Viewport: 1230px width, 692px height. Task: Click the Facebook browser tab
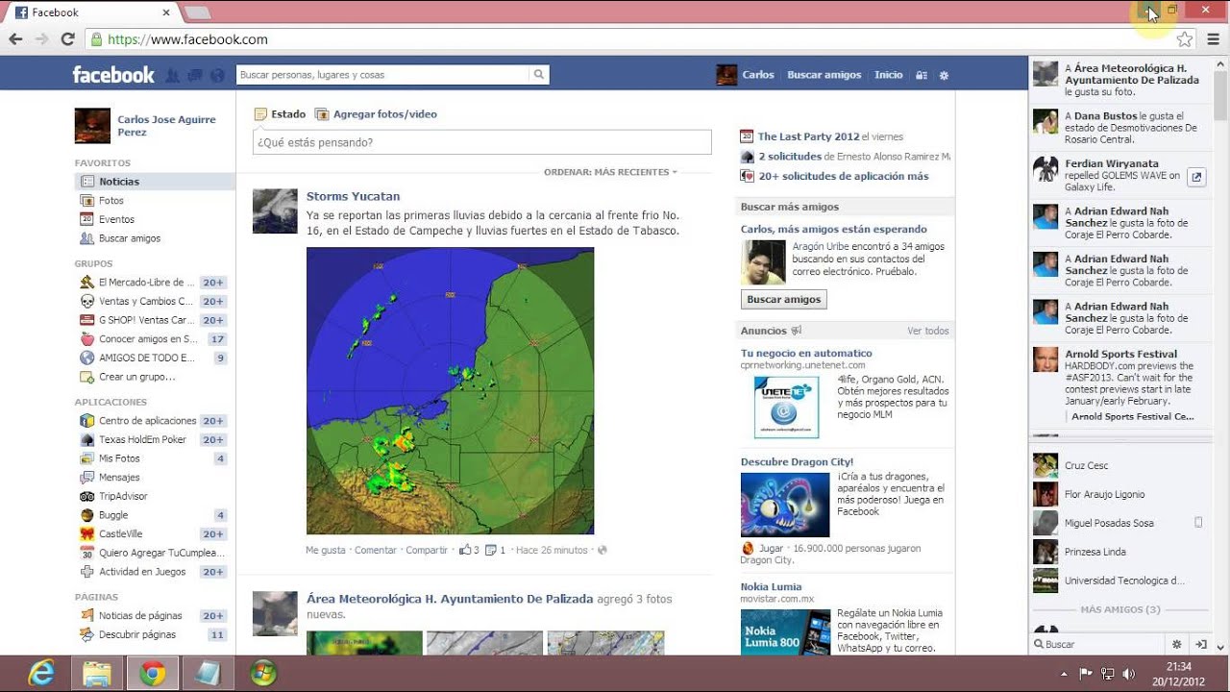pos(93,12)
